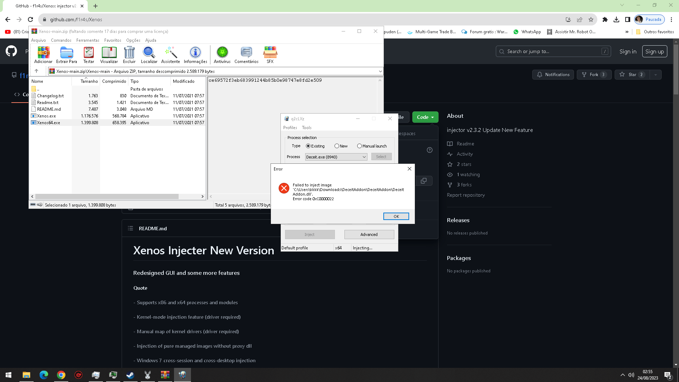This screenshot has width=679, height=382.
Task: Reload the GitHub page
Action: [x=30, y=19]
